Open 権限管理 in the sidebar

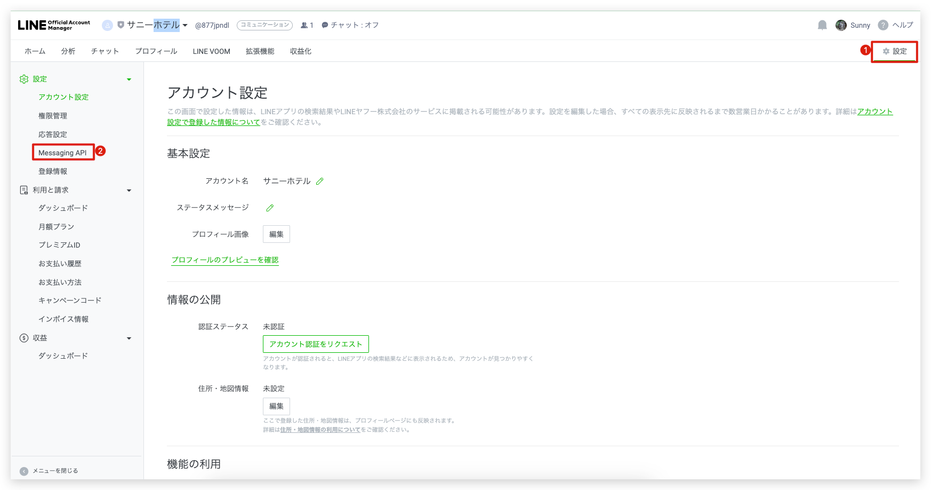[53, 116]
